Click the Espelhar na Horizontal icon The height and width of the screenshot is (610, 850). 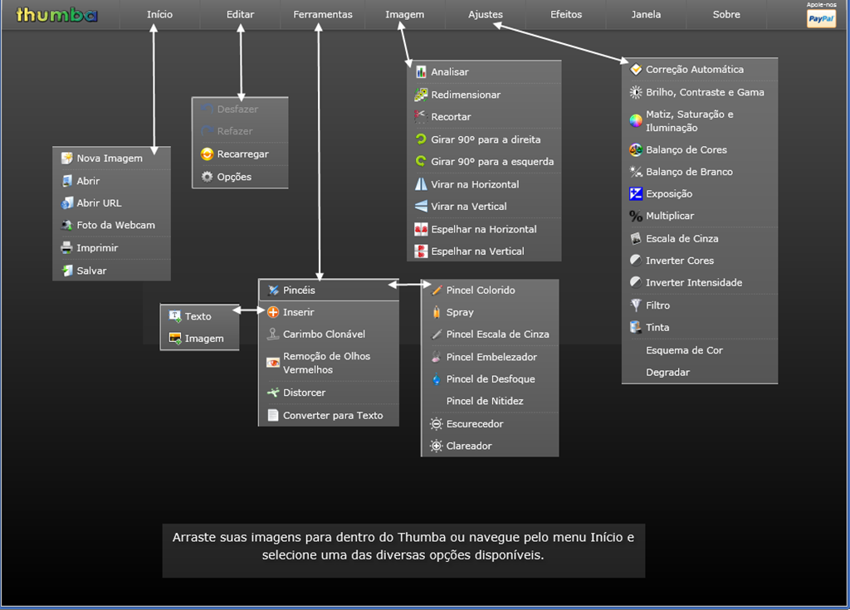pos(421,229)
